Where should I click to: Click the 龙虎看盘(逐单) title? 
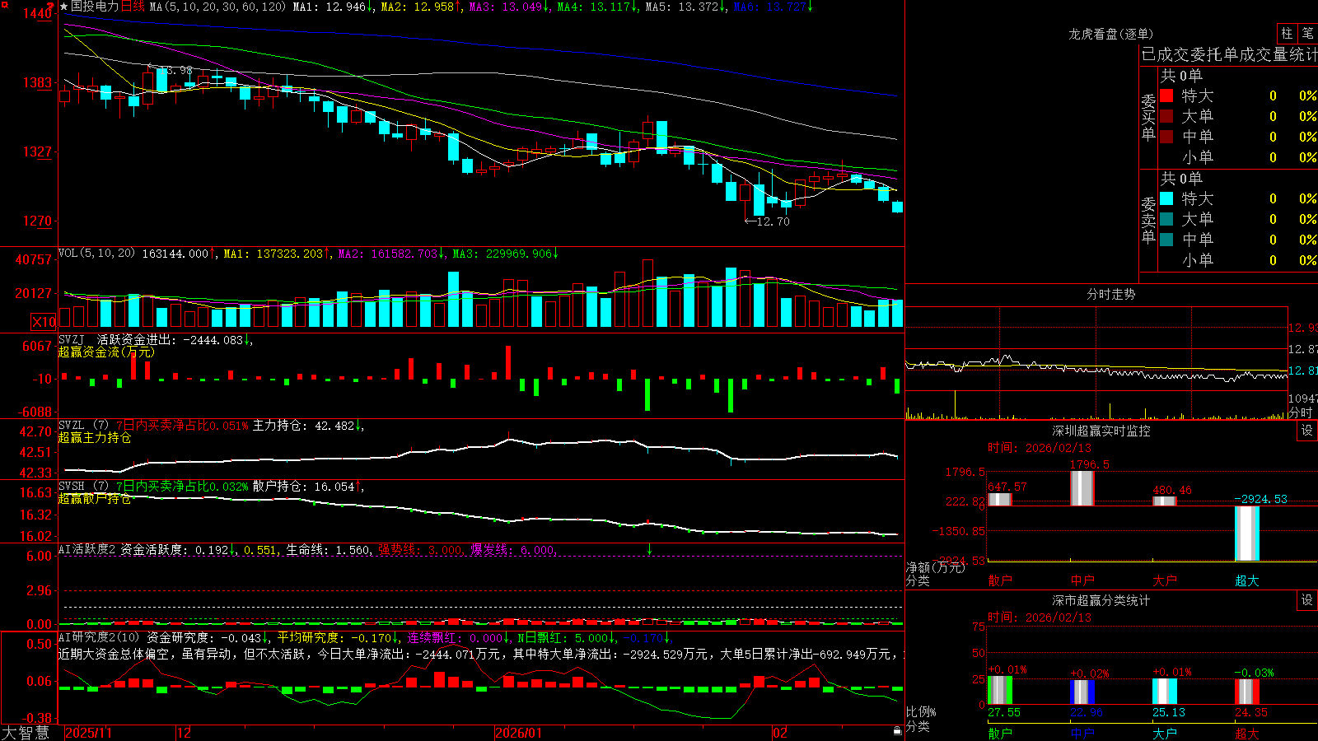pyautogui.click(x=1110, y=34)
